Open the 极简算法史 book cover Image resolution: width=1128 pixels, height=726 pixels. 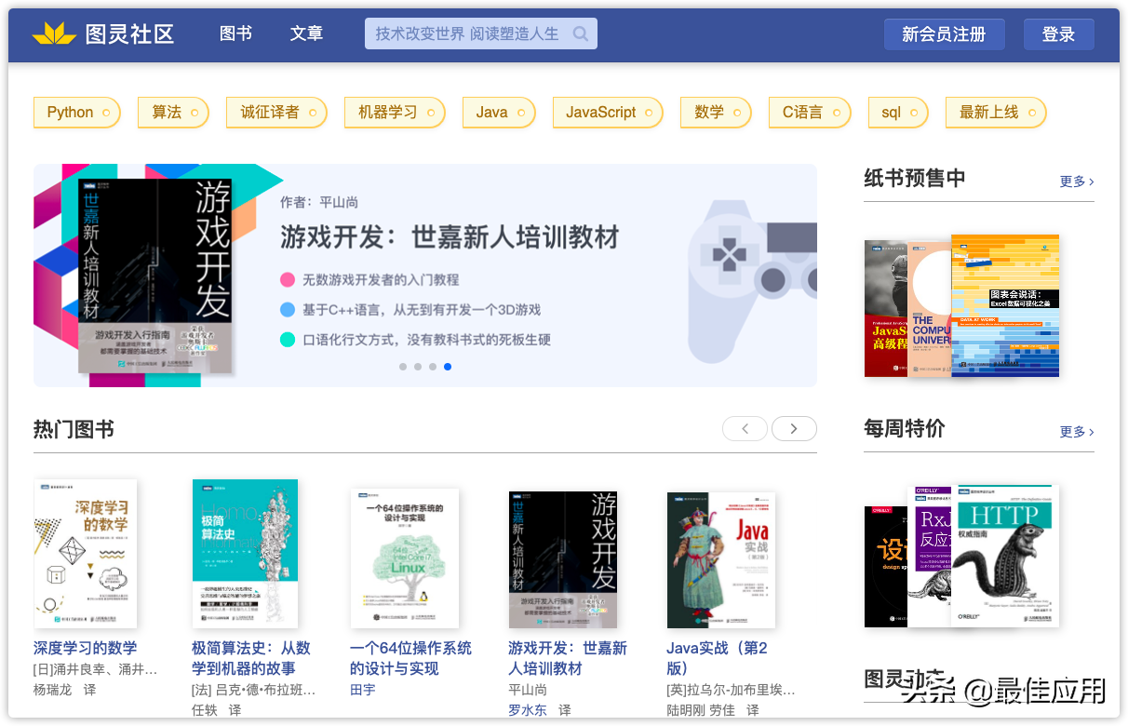[245, 553]
